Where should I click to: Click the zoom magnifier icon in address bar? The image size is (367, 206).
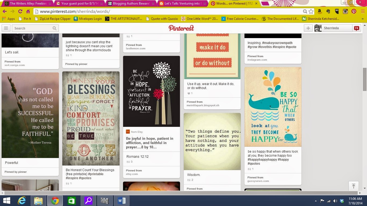pos(305,12)
